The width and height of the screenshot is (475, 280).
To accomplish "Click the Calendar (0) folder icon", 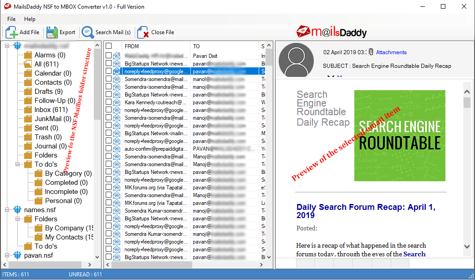I will pos(28,73).
